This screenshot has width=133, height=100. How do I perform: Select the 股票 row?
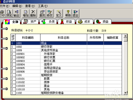[x=66, y=79]
